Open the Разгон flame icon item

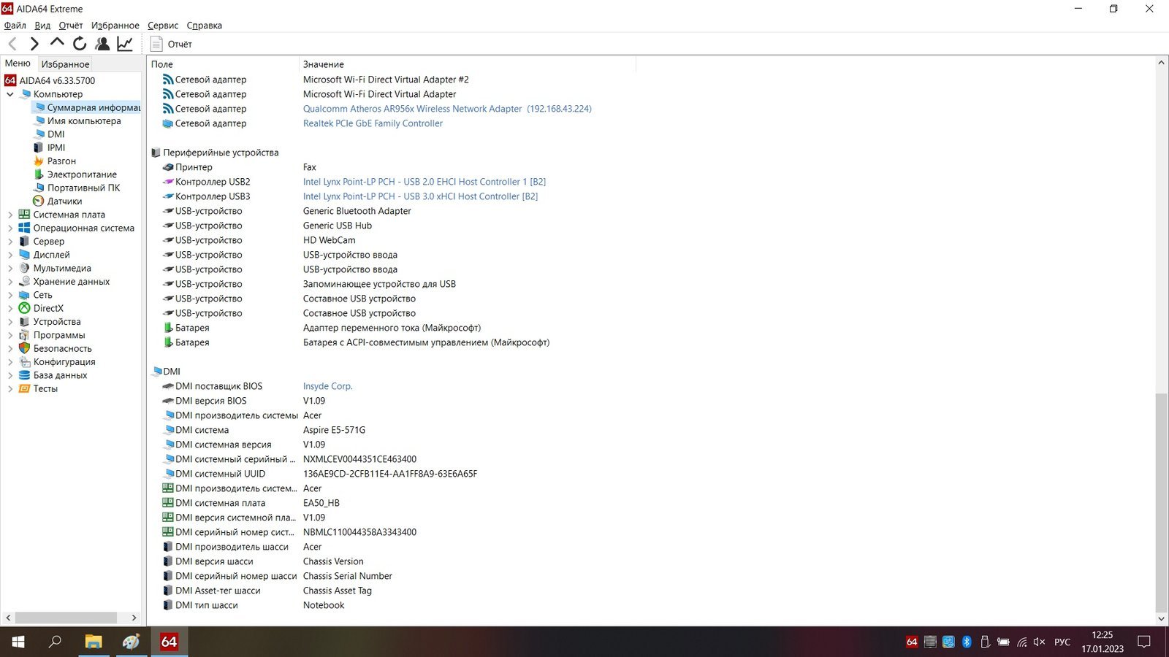coord(39,161)
